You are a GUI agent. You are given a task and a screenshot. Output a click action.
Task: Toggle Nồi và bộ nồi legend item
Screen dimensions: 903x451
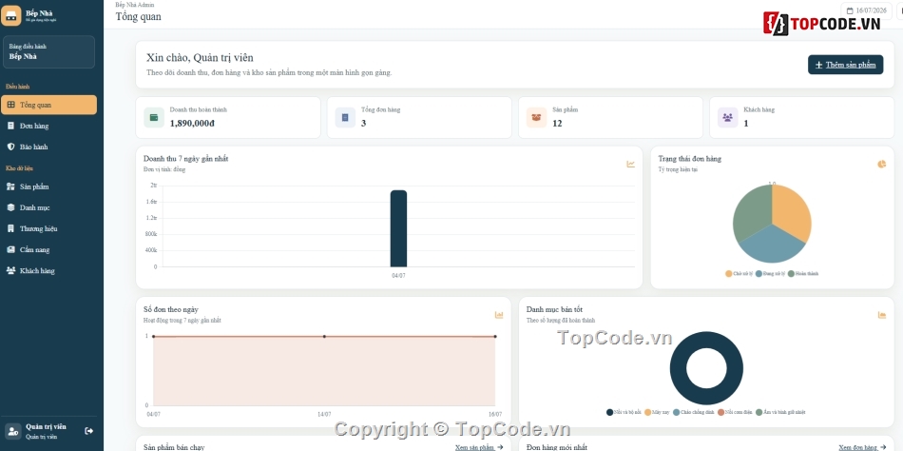(624, 412)
